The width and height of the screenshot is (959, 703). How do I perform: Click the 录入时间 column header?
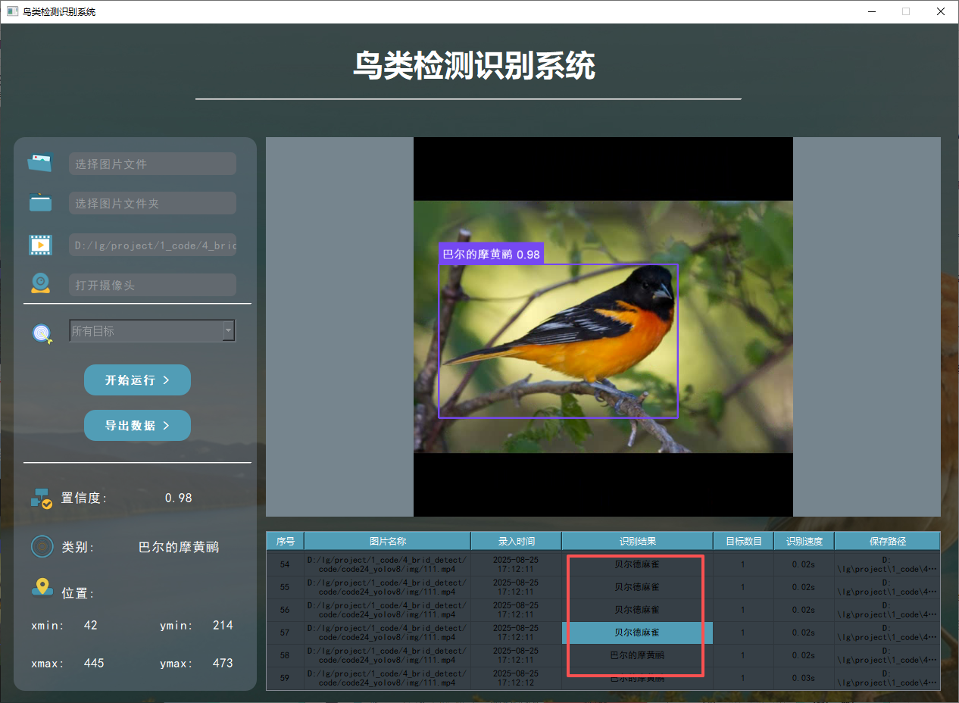click(x=517, y=541)
